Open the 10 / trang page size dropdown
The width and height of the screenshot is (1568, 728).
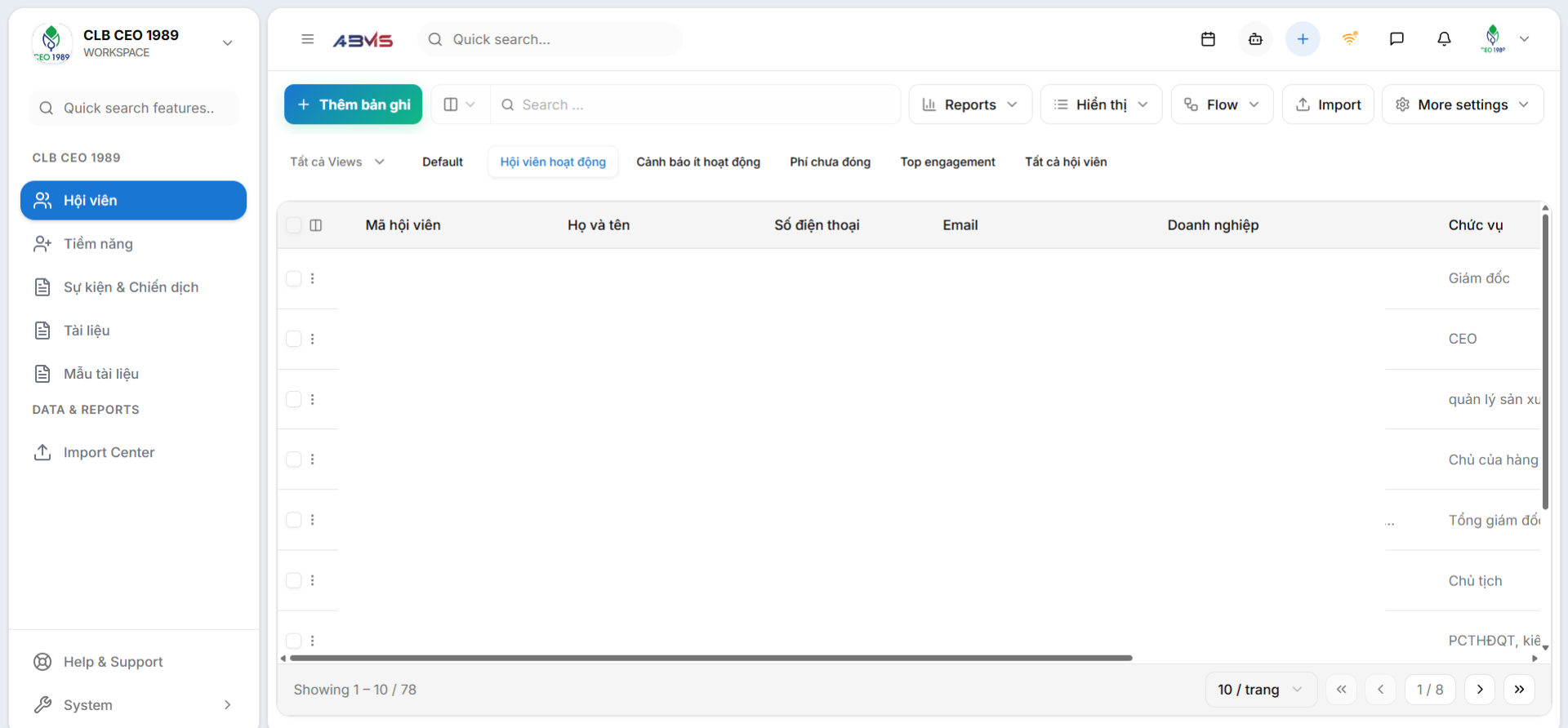click(x=1260, y=690)
